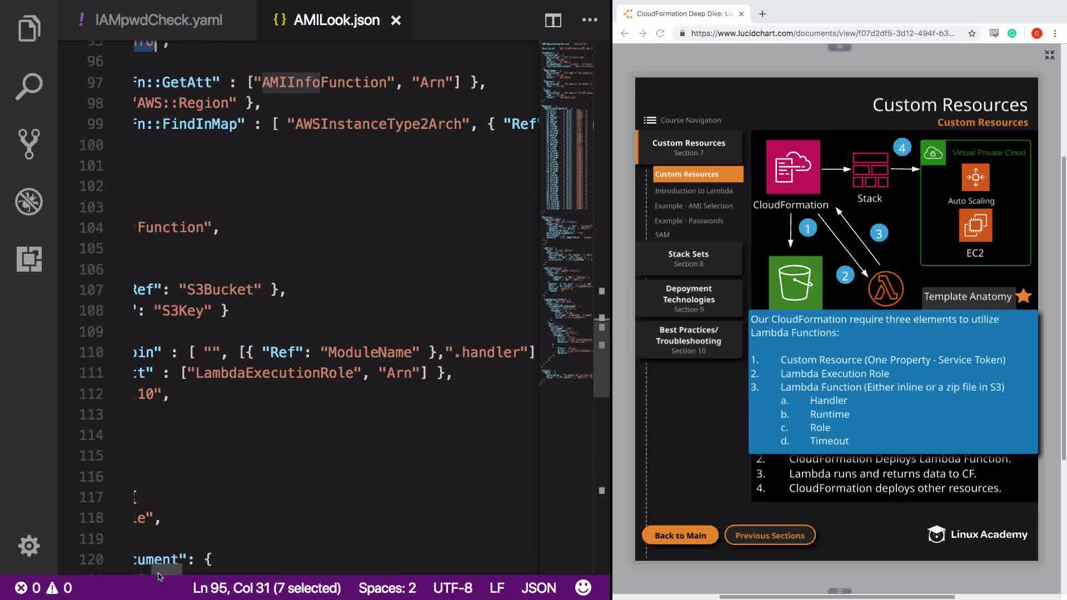1067x600 pixels.
Task: Toggle the Course Navigation hamburger menu
Action: [x=650, y=120]
